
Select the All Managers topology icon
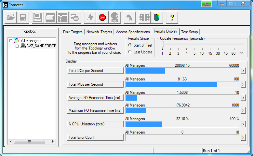(x=17, y=41)
